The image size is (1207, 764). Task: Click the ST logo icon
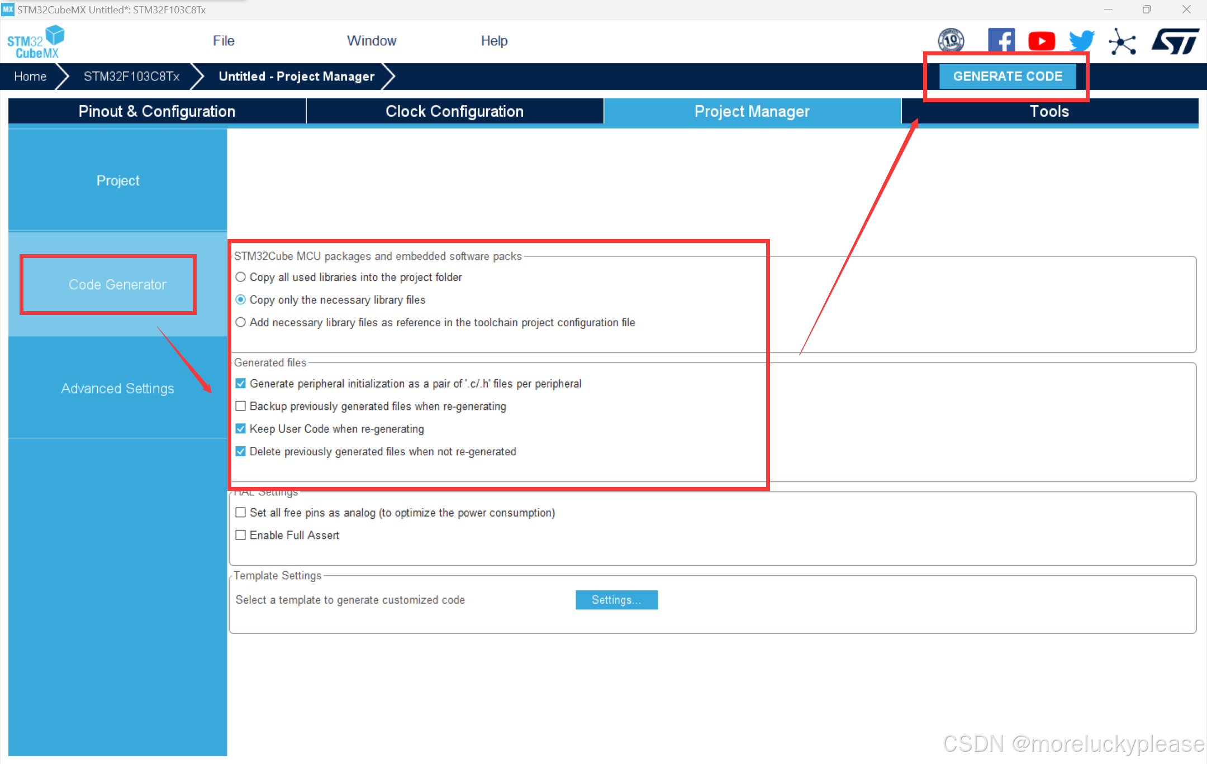(x=1175, y=41)
